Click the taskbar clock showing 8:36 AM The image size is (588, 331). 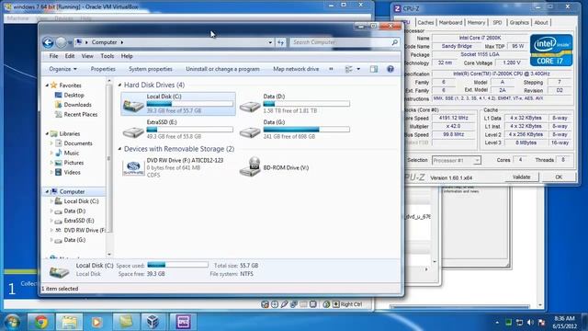pyautogui.click(x=564, y=323)
